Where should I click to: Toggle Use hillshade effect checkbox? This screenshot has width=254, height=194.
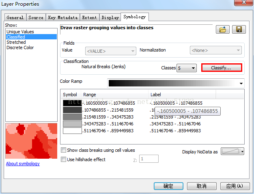click(x=63, y=159)
